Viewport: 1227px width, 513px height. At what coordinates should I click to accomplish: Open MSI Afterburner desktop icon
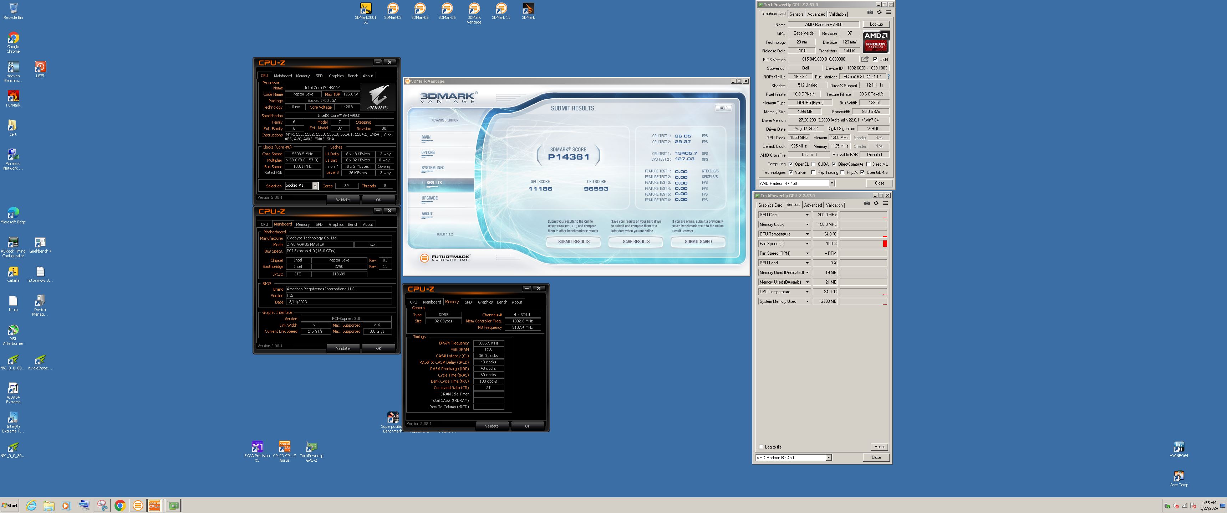coord(13,335)
